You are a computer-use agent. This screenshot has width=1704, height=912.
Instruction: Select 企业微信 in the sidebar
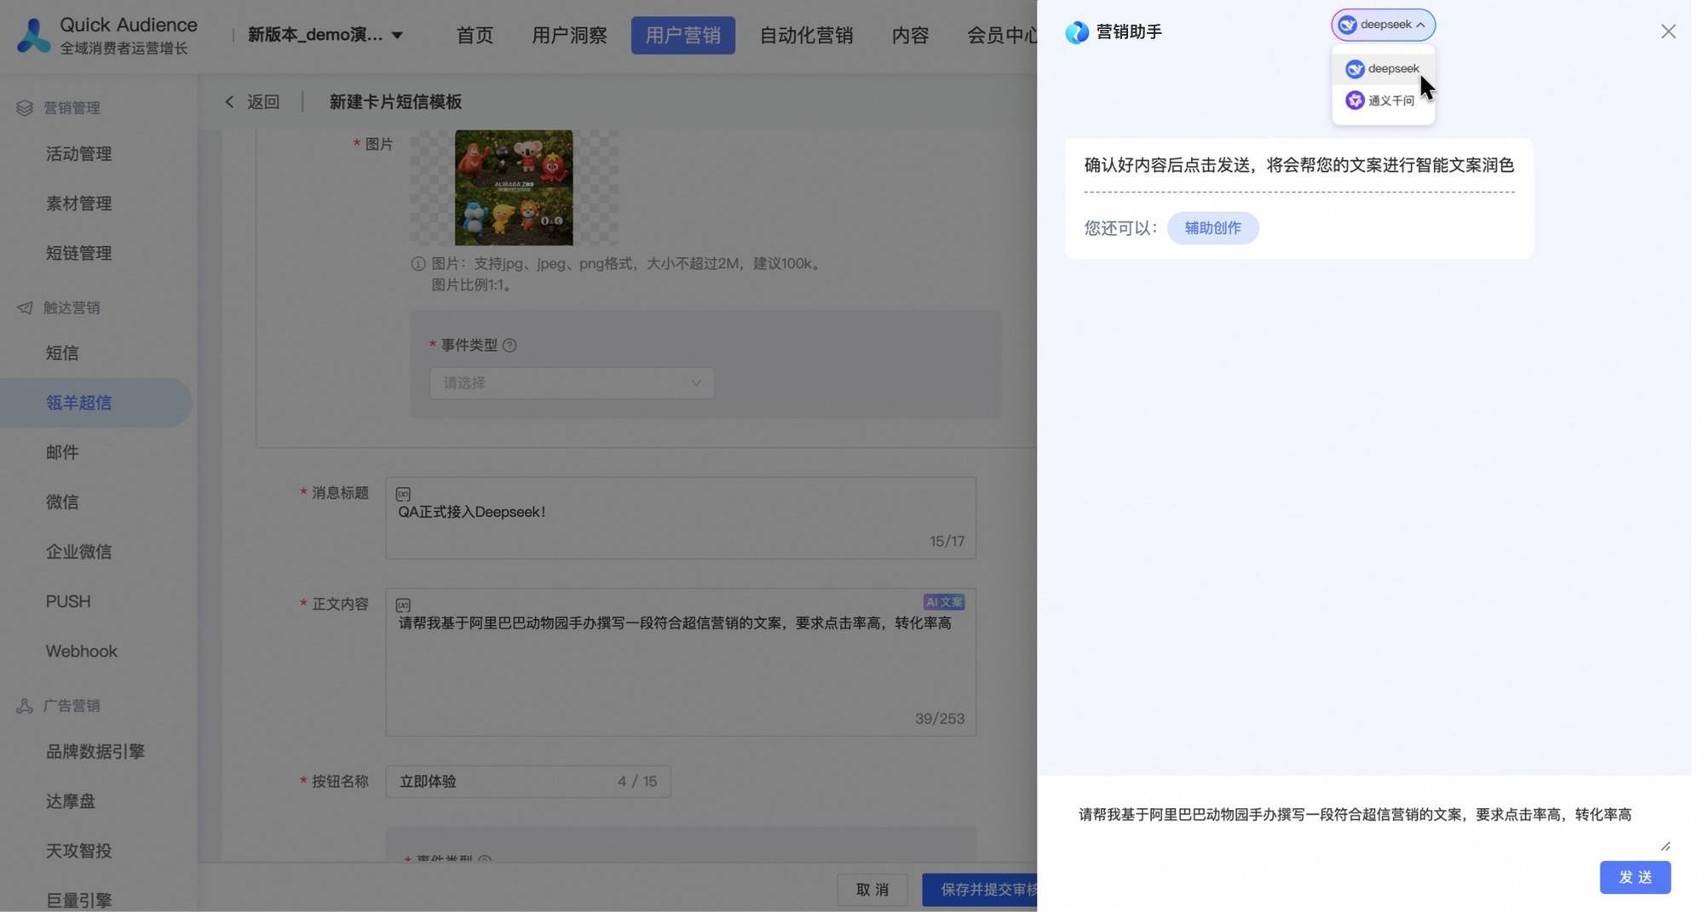coord(78,552)
